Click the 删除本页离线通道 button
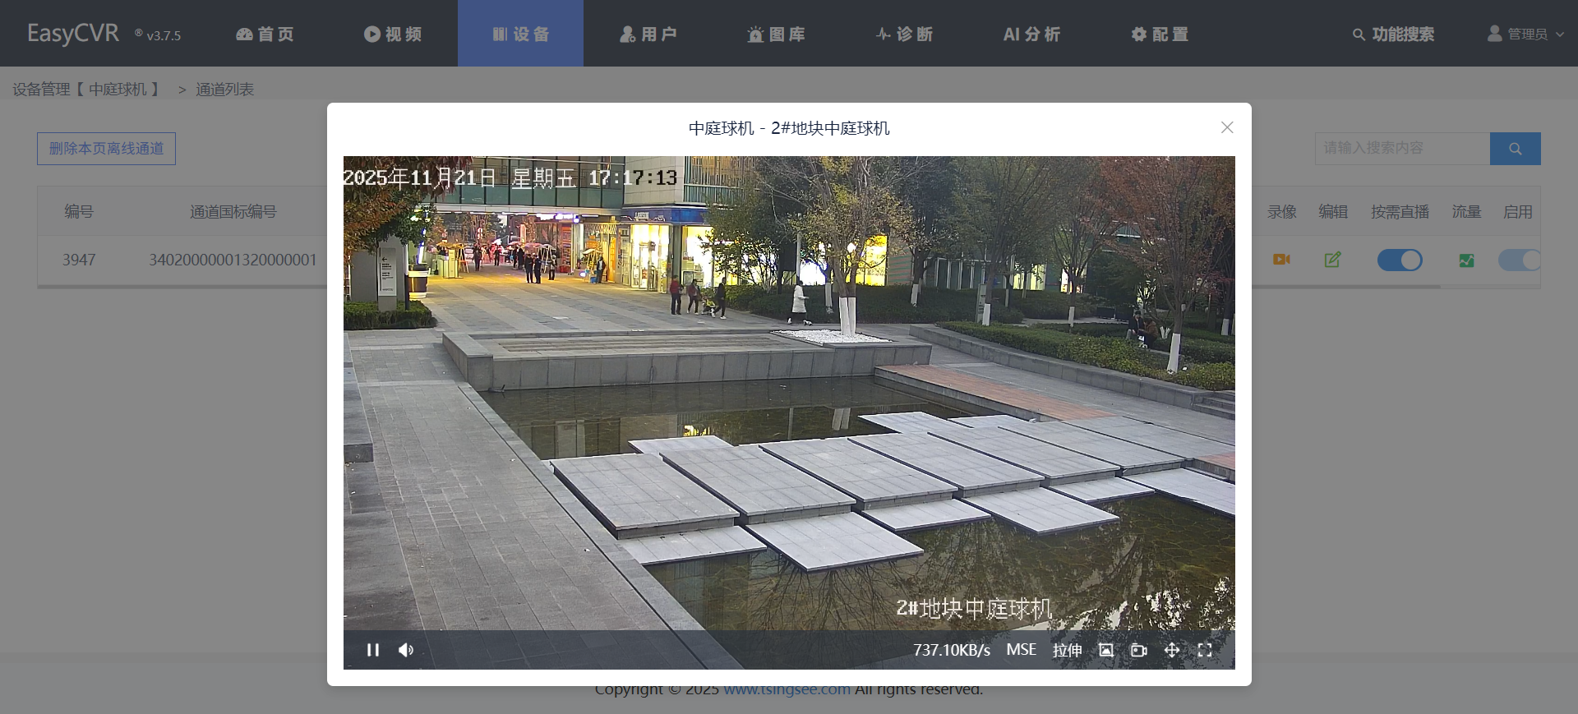 tap(106, 149)
